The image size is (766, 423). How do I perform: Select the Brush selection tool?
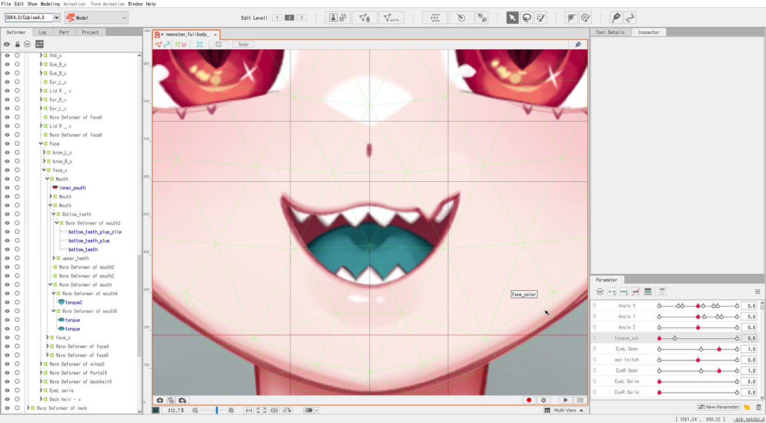[x=541, y=18]
